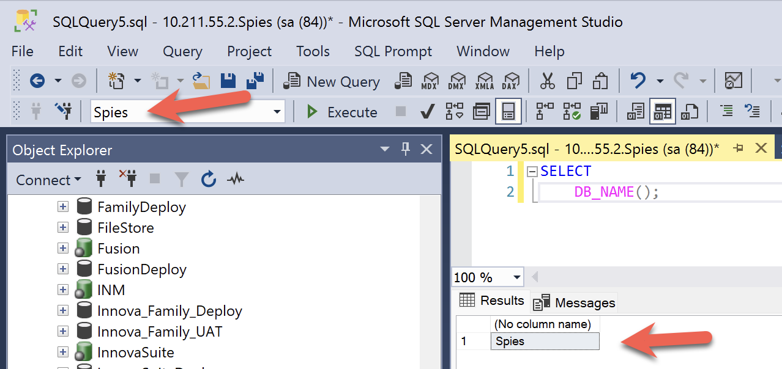
Task: Toggle the pin on the SQLQuery5.sql tab
Action: point(739,148)
